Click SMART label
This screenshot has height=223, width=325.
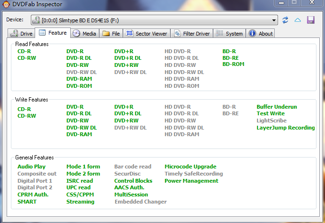pos(27,202)
